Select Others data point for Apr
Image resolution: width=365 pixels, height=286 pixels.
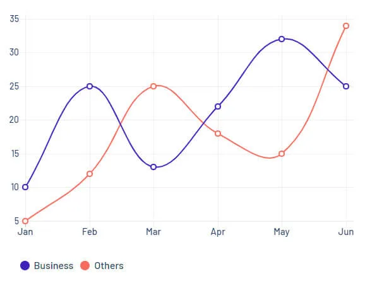coord(218,134)
